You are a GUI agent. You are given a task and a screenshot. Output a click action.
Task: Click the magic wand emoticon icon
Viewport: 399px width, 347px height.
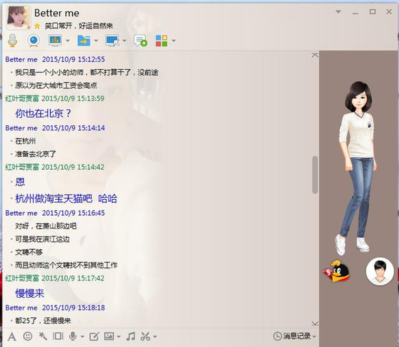[x=43, y=336]
